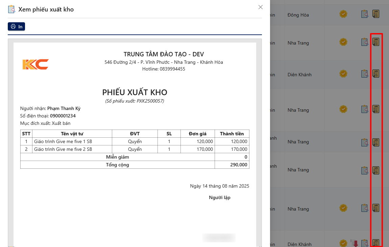Click the Tổng cộng total row of the table
Viewport: 389px width, 247px height.
[x=118, y=165]
